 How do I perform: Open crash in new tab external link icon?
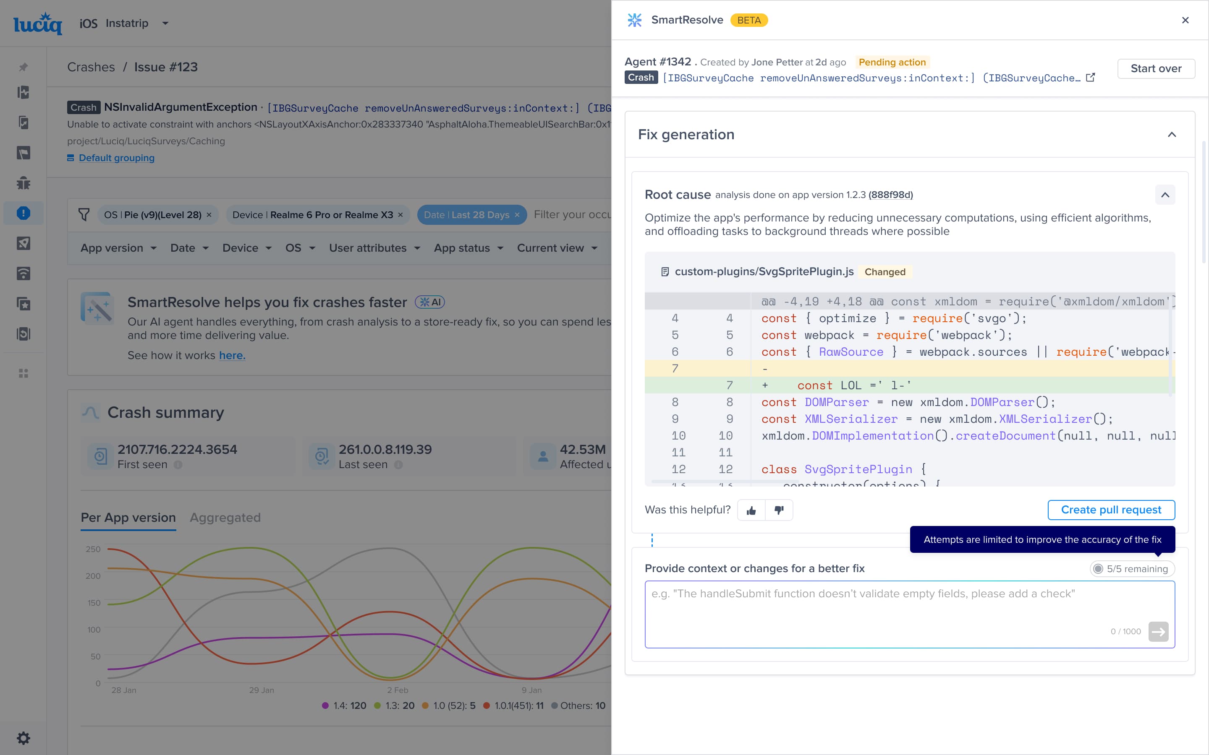click(1091, 78)
